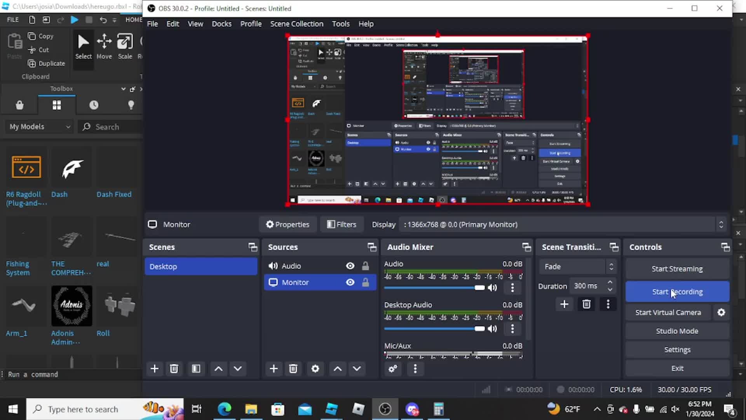Undock the Audio Mixer panel icon
This screenshot has width=746, height=420.
(526, 247)
